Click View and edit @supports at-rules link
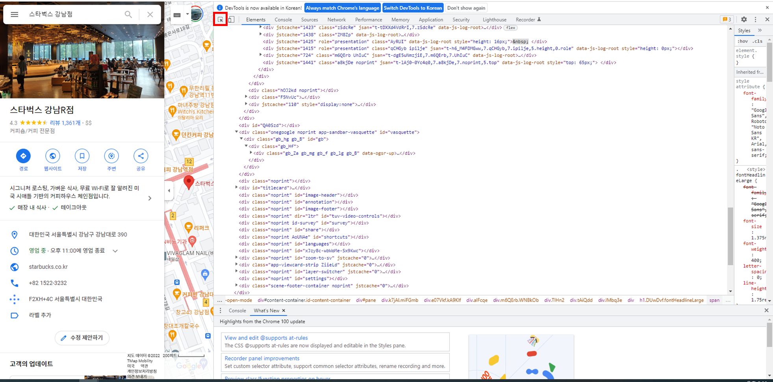 pos(266,338)
